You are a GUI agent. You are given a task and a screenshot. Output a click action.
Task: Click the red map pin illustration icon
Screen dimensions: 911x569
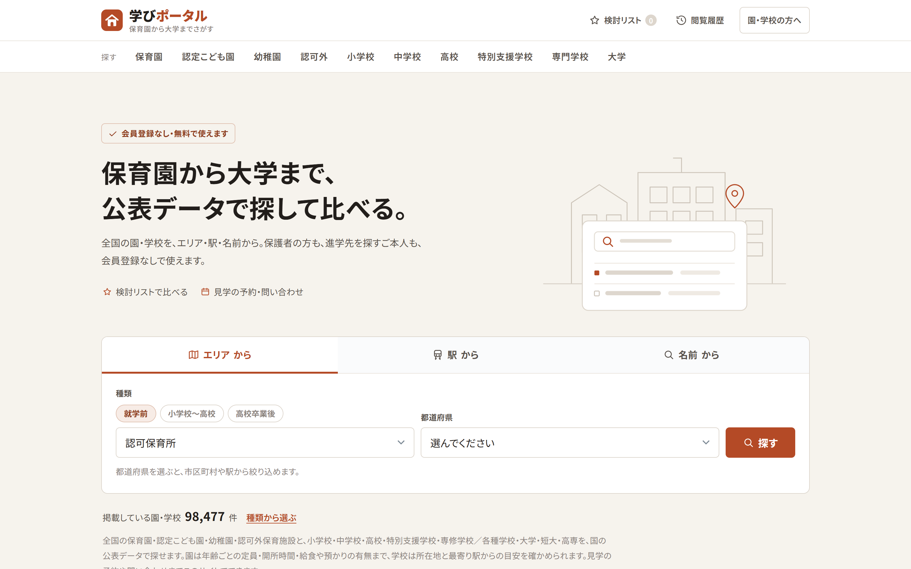734,196
